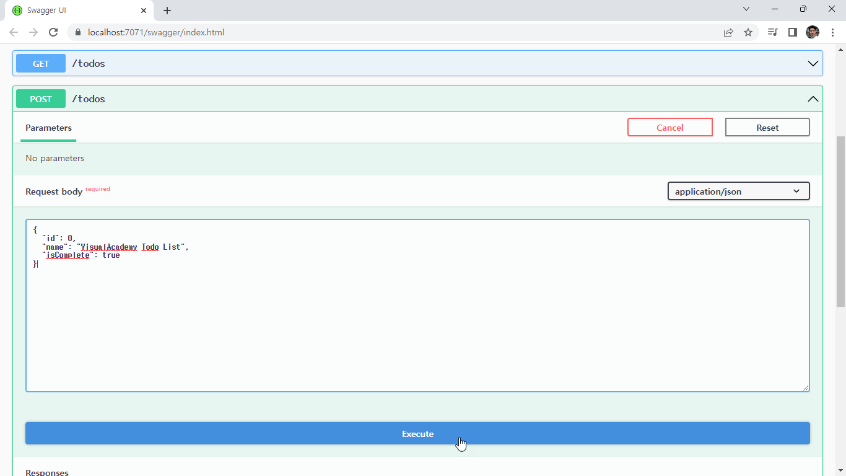
Task: Open the Chrome menu with three dots
Action: click(x=832, y=32)
